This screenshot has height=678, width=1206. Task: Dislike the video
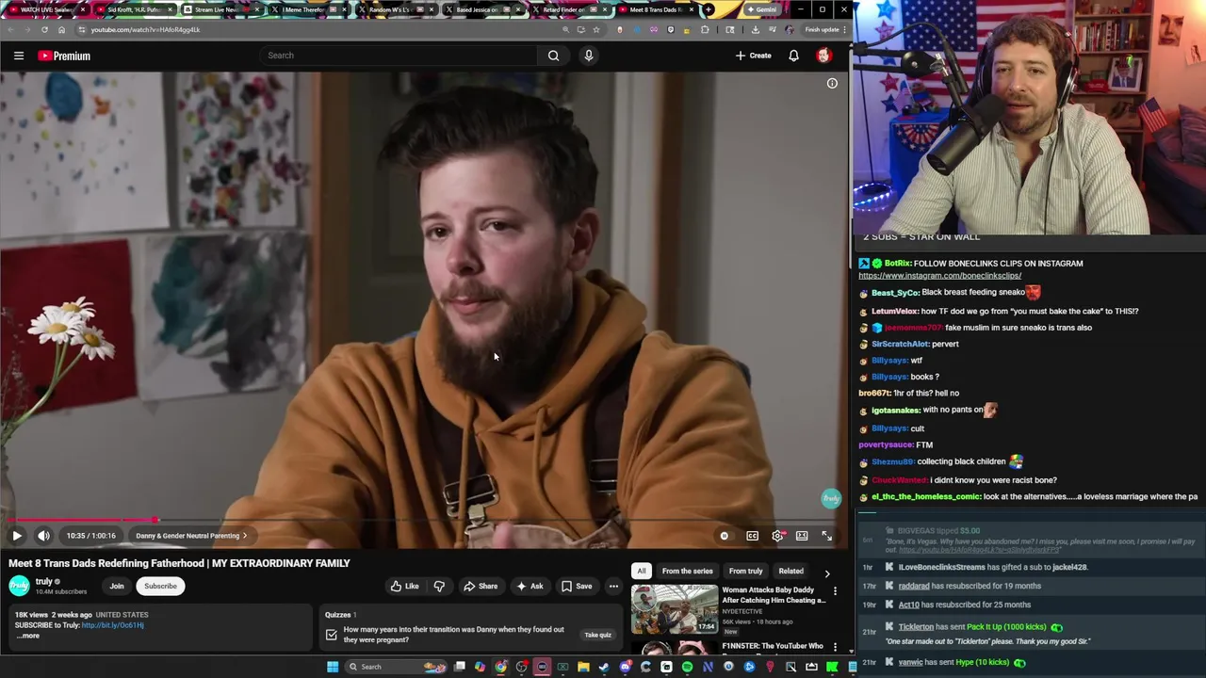click(x=439, y=586)
